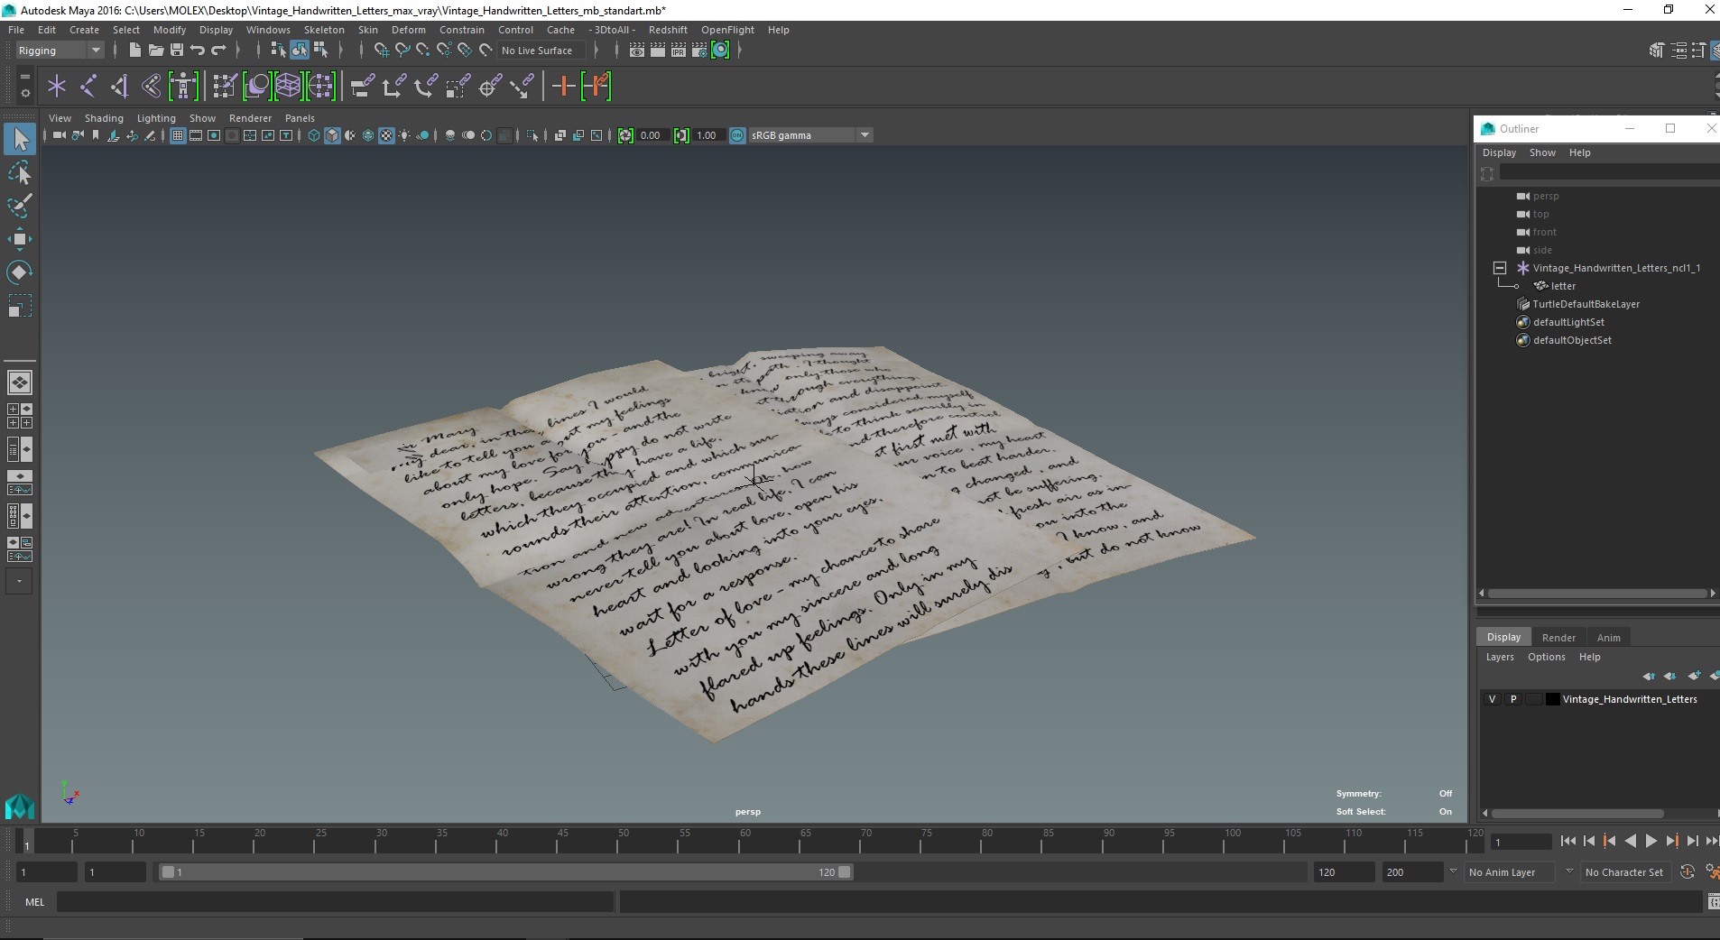Open the Skeleton menu
The width and height of the screenshot is (1720, 940).
324,30
